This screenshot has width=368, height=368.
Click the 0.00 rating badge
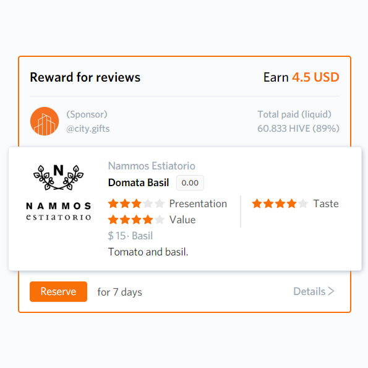[190, 183]
